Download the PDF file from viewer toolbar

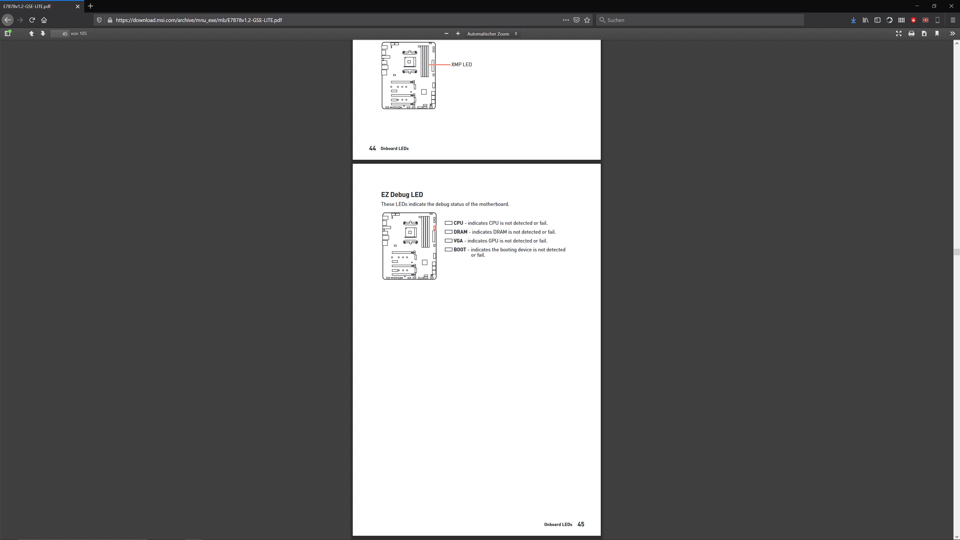pos(924,33)
